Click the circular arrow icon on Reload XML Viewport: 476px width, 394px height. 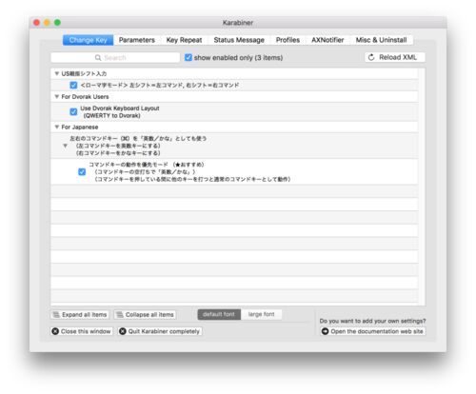pos(371,57)
